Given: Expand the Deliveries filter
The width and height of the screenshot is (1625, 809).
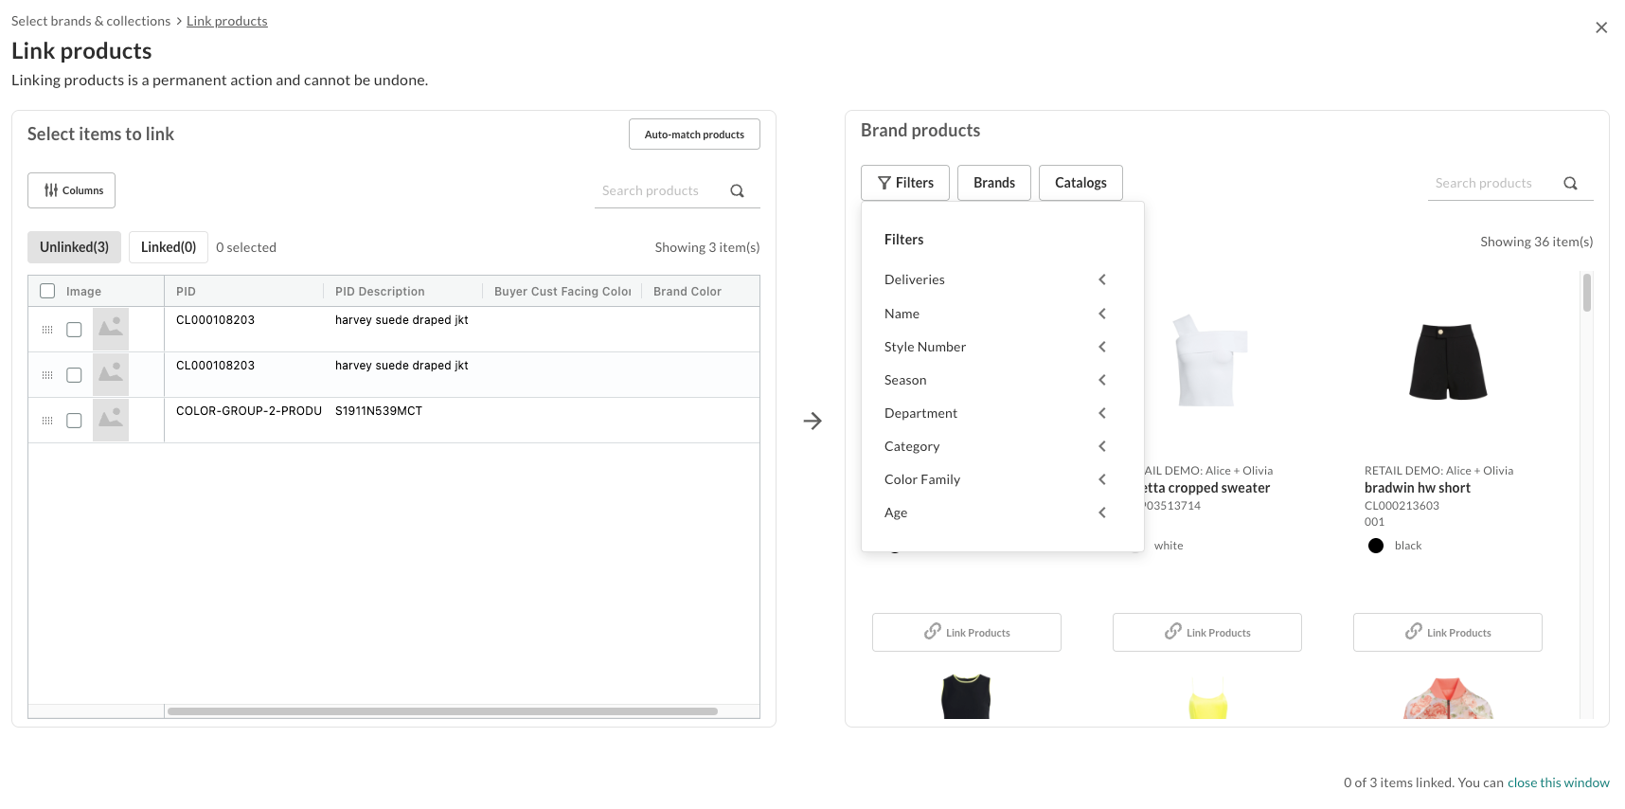Looking at the screenshot, I should point(1101,279).
